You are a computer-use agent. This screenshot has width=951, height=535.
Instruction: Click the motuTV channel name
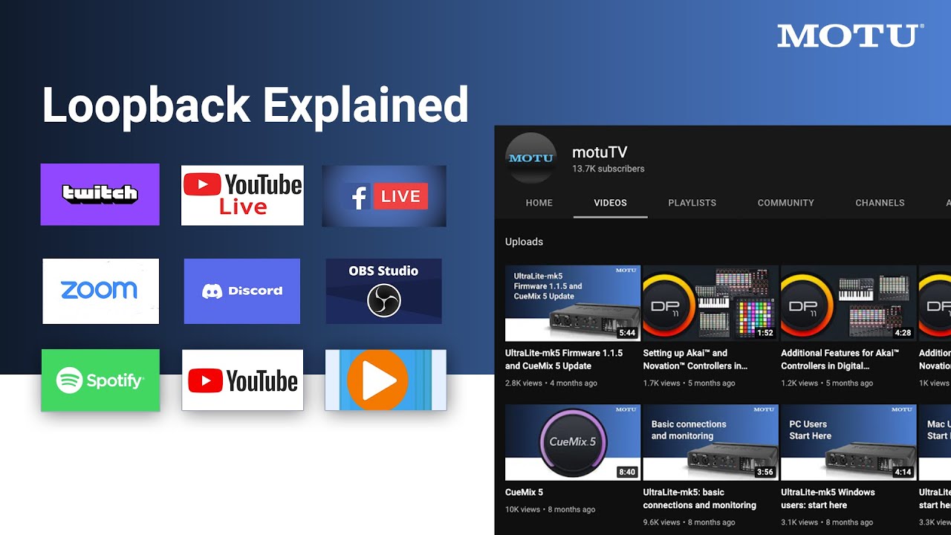click(600, 152)
